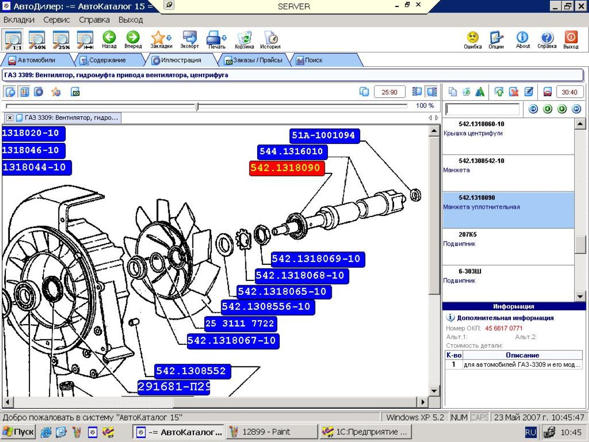This screenshot has width=589, height=442.
Task: Click the green-blue letter A font icon
Action: tap(480, 92)
